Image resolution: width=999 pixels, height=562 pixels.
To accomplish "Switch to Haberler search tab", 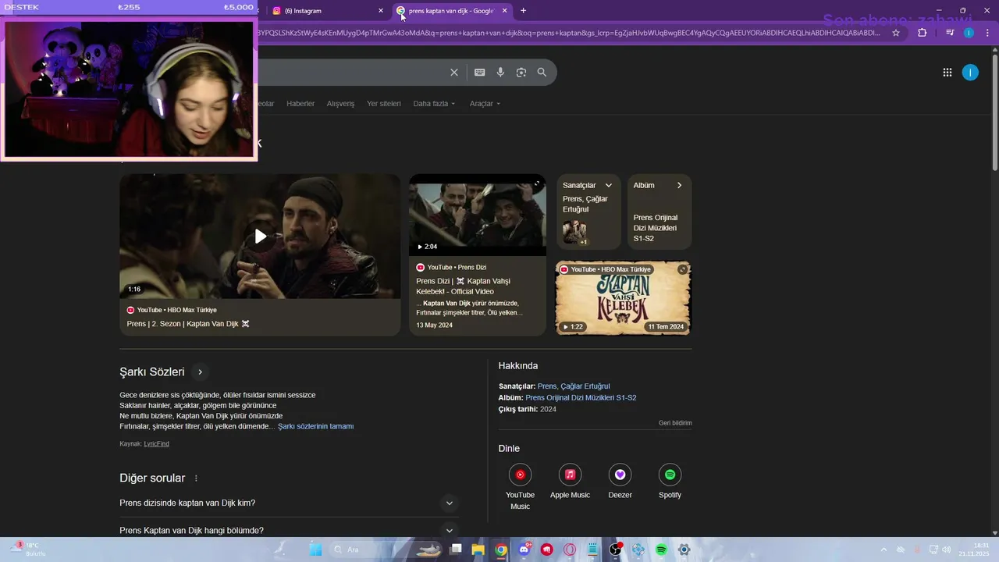I will coord(300,104).
